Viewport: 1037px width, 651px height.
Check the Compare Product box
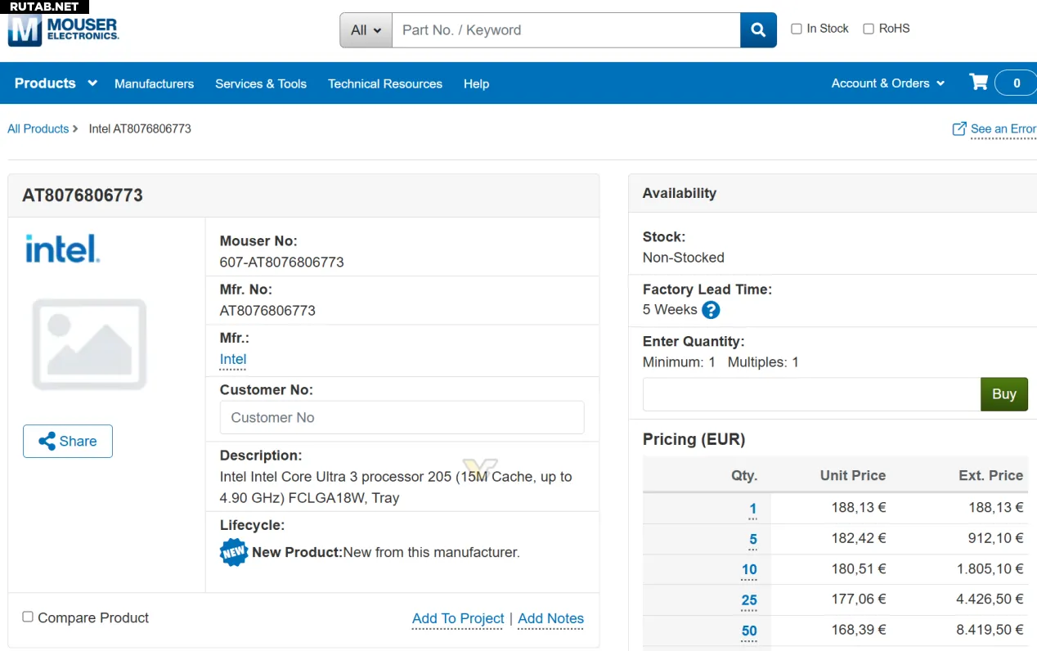click(x=28, y=617)
